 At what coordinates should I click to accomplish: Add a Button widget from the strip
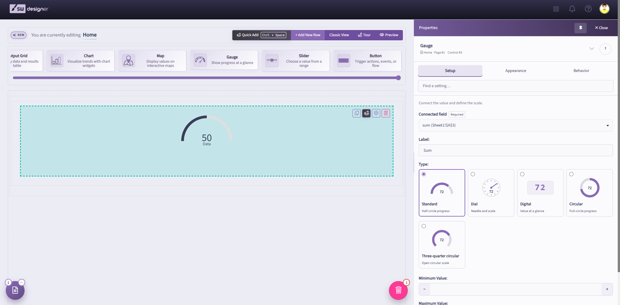pyautogui.click(x=368, y=61)
